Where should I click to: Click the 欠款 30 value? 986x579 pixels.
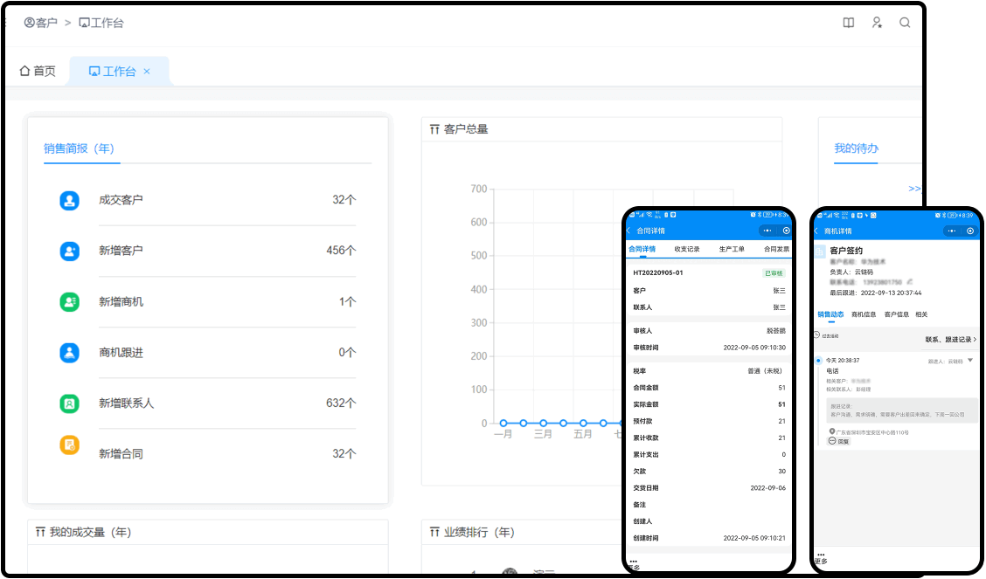click(781, 471)
